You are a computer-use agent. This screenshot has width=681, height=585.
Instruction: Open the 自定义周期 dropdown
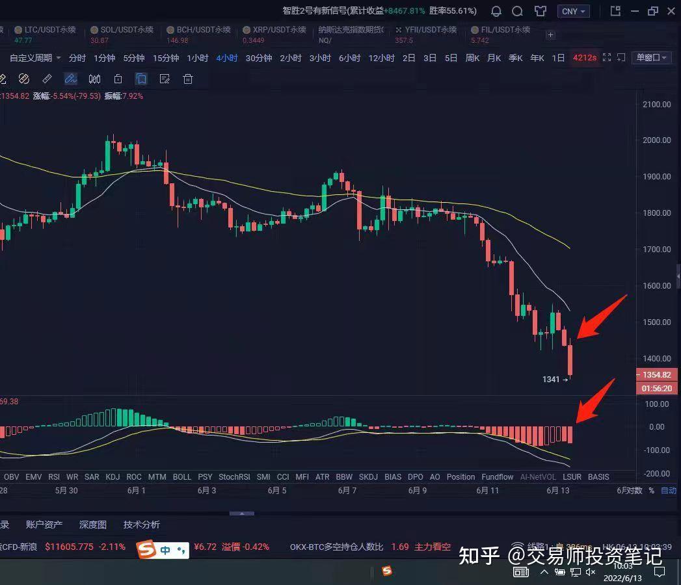coord(35,58)
